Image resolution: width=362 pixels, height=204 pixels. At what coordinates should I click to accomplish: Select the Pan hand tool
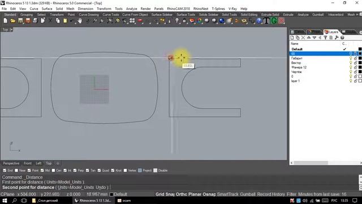[80, 21]
